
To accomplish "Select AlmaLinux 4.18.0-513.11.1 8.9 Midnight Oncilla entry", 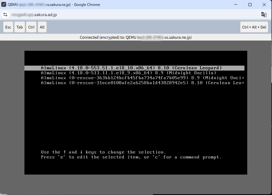I will click(128, 73).
